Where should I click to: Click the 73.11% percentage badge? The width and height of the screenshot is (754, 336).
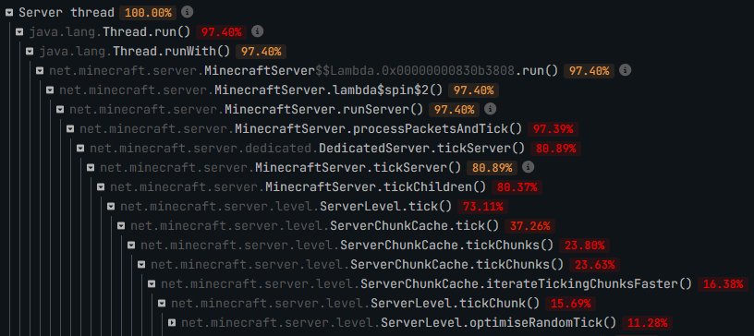[x=482, y=207]
